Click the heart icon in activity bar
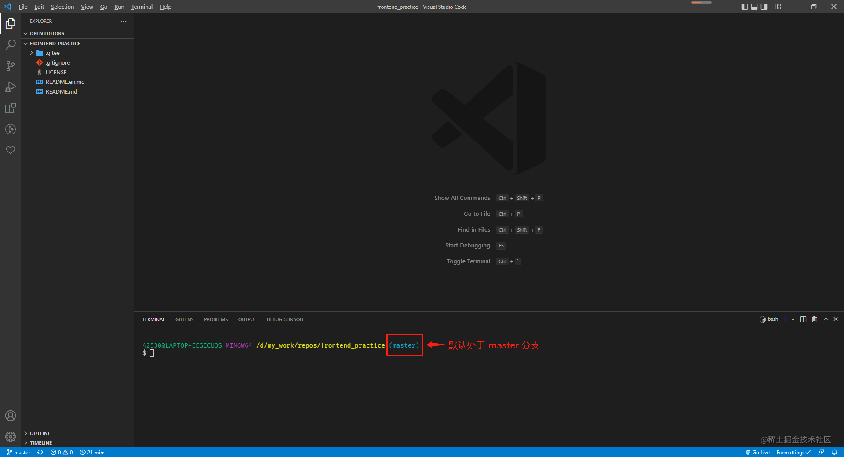 pyautogui.click(x=11, y=150)
